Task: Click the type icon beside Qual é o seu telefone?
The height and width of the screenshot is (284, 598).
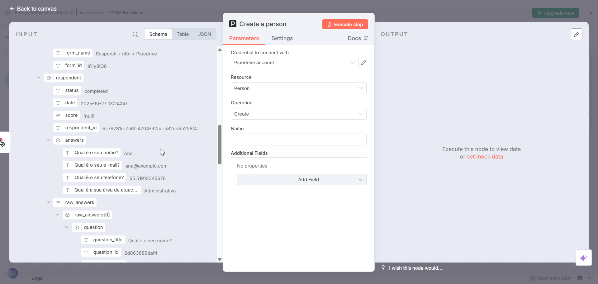Action: pyautogui.click(x=68, y=177)
